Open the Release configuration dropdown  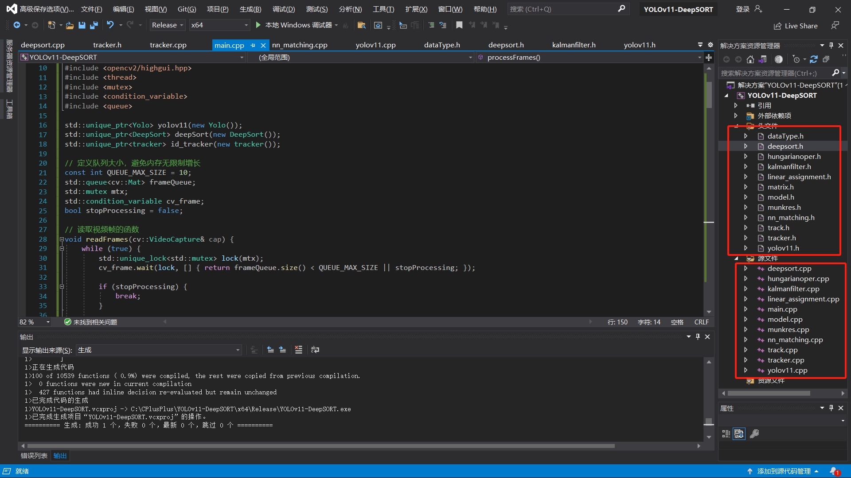tap(167, 25)
